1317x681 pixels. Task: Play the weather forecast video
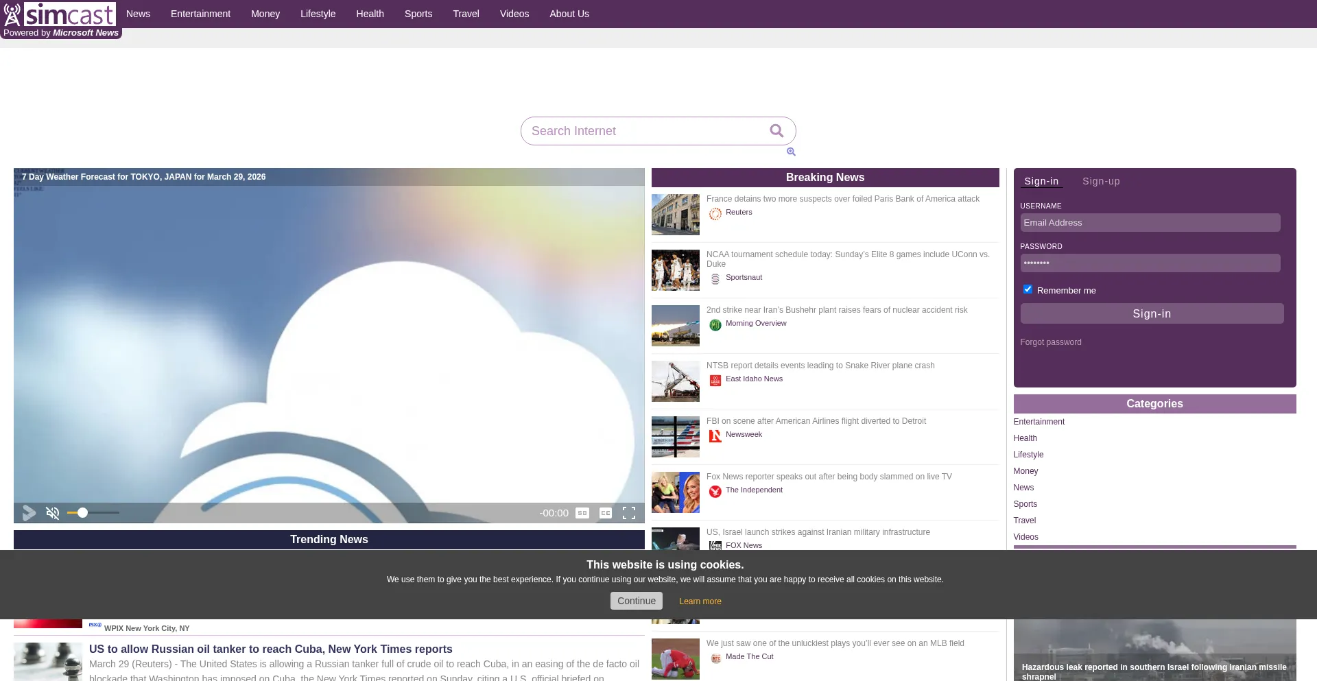pos(29,513)
